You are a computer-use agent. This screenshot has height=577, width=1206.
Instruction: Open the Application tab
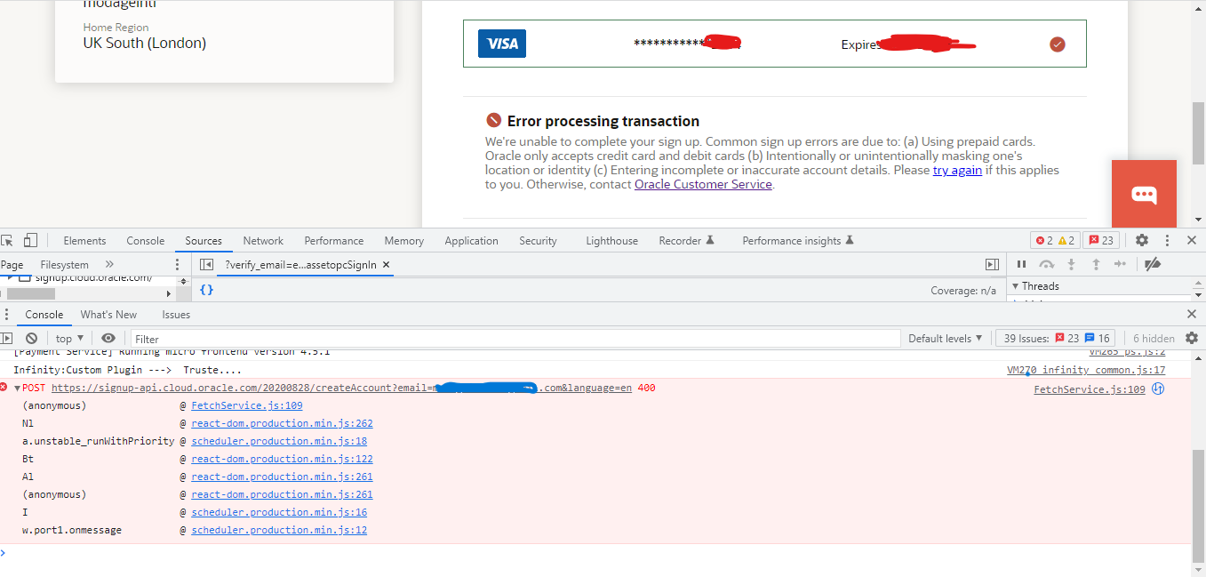[471, 240]
